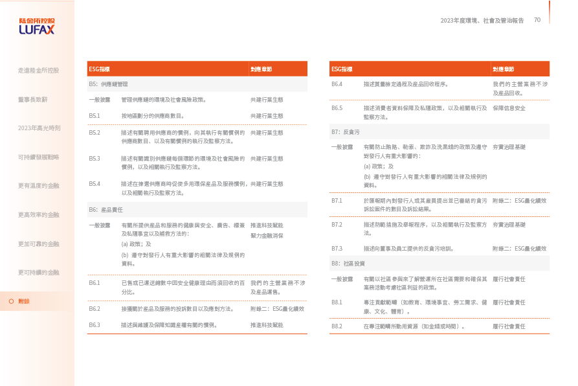
Task: Open the 走進陸金所控股 sidebar section
Action: [38, 71]
